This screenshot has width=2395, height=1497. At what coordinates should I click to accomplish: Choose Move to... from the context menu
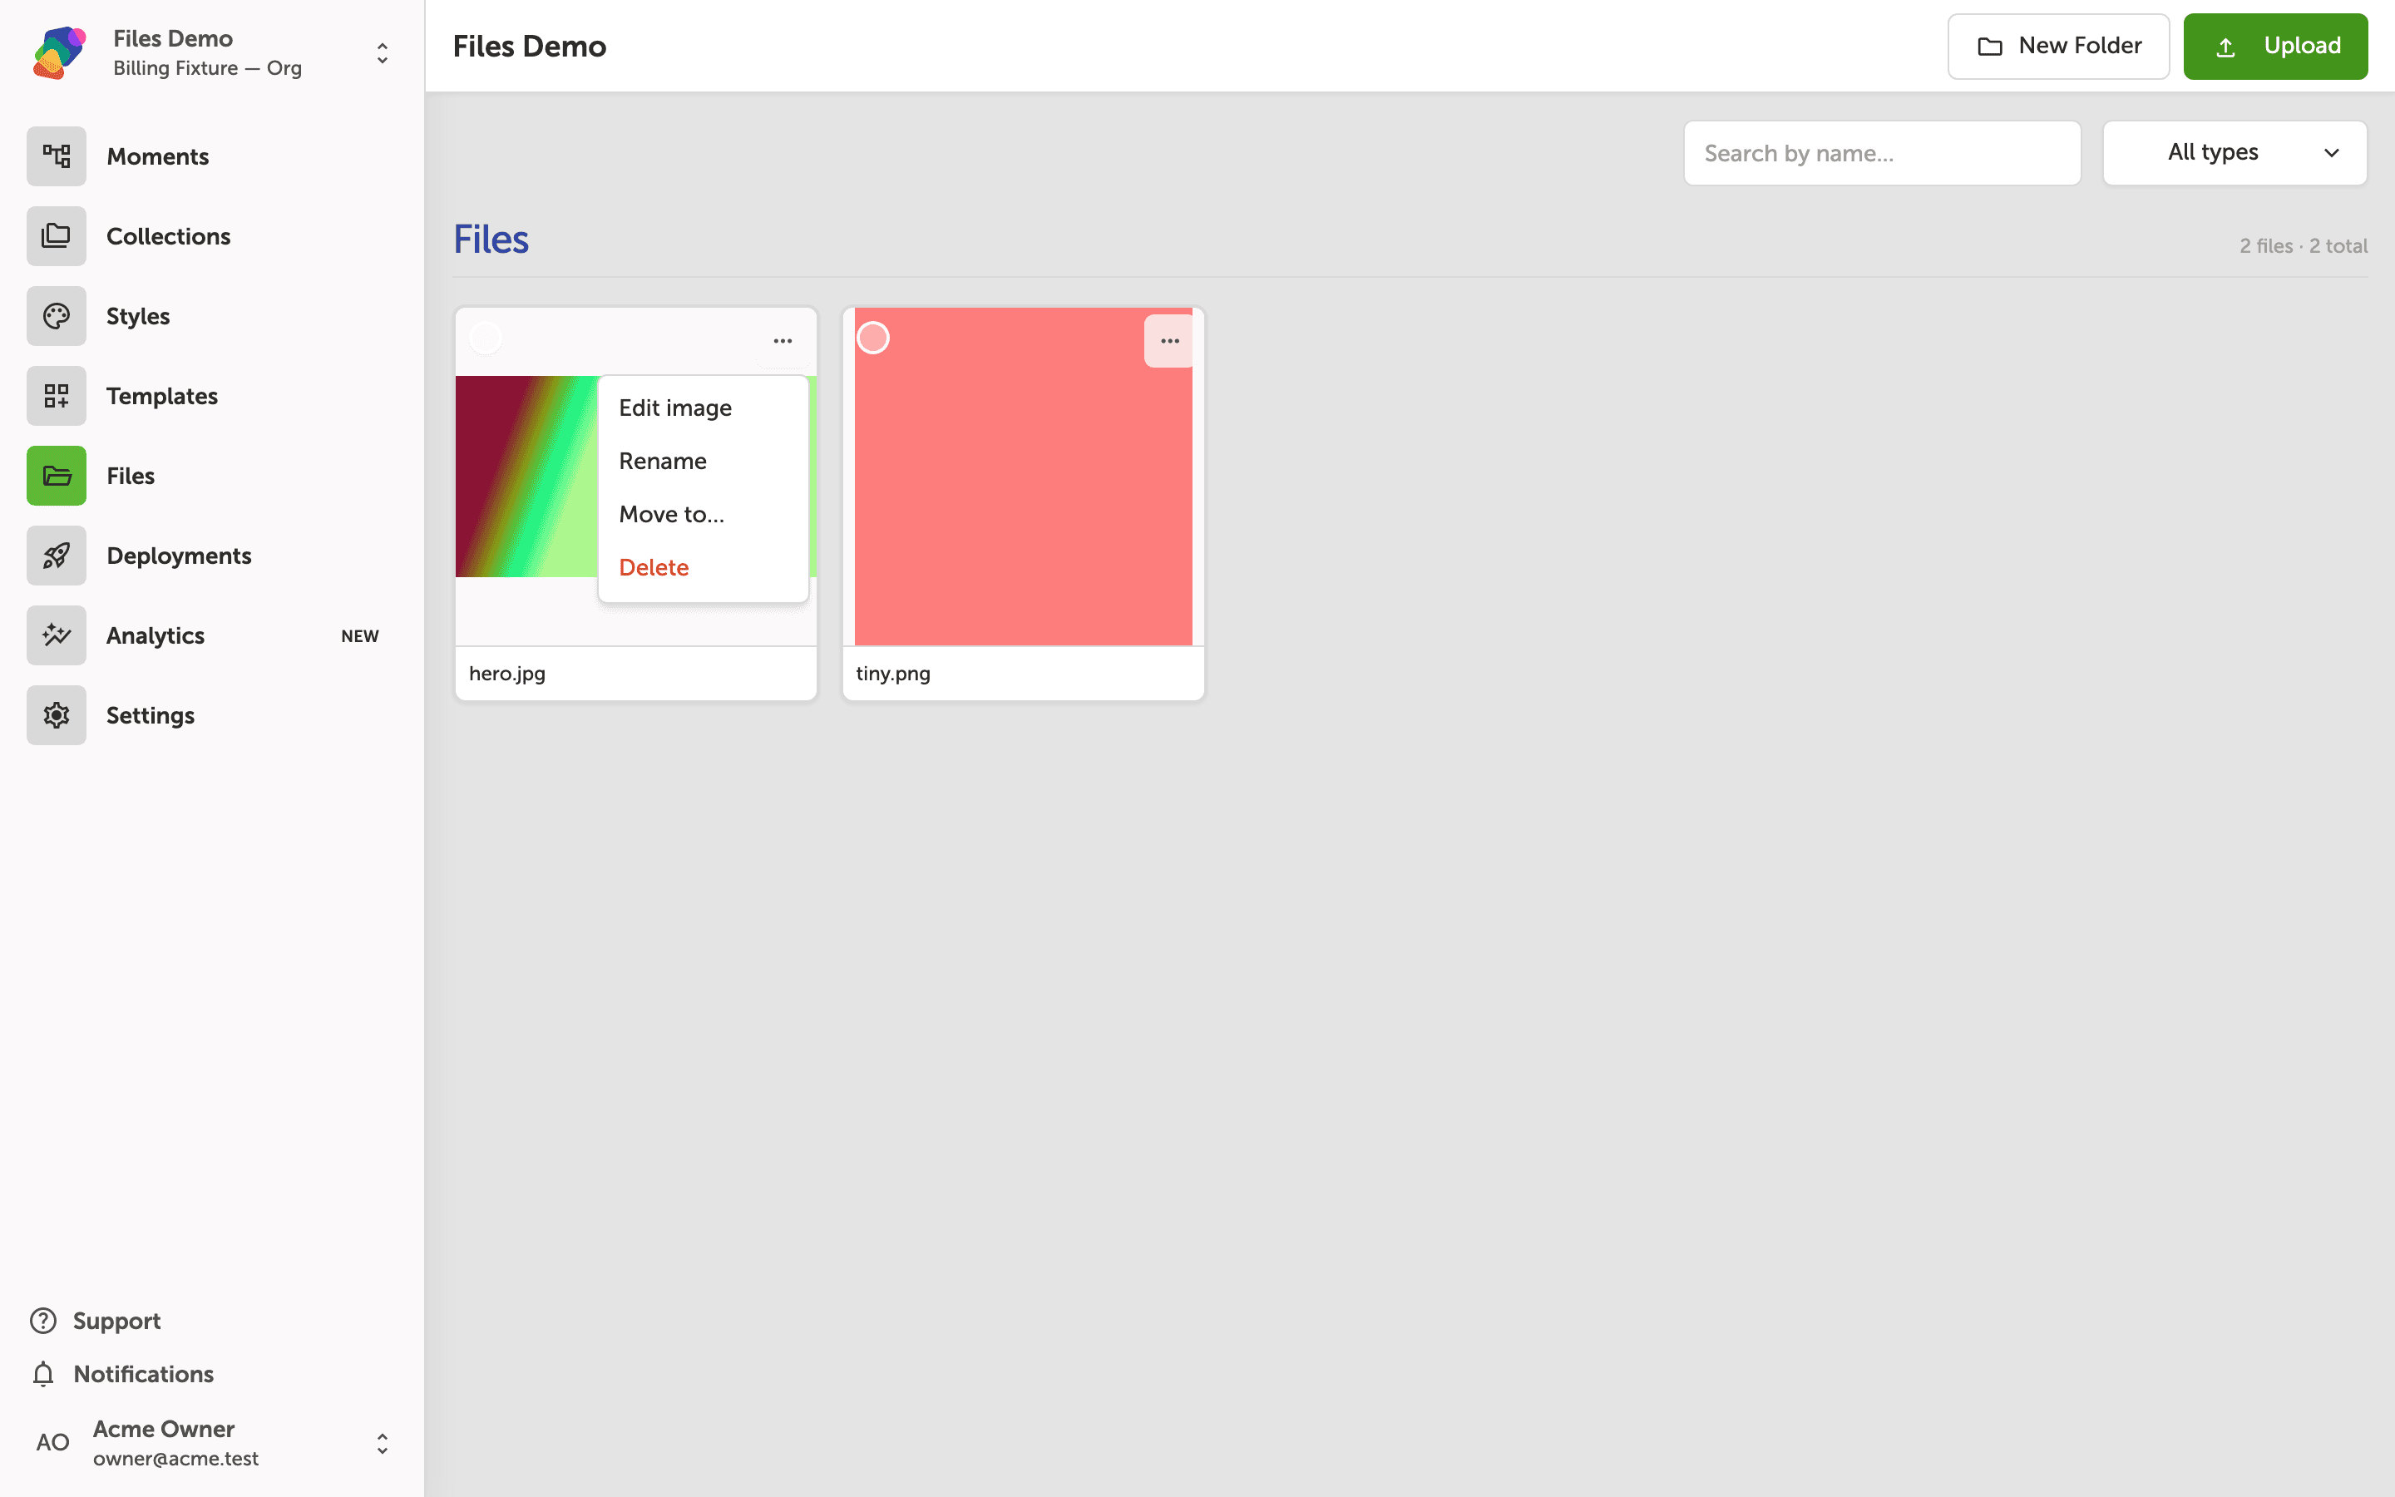click(x=704, y=515)
